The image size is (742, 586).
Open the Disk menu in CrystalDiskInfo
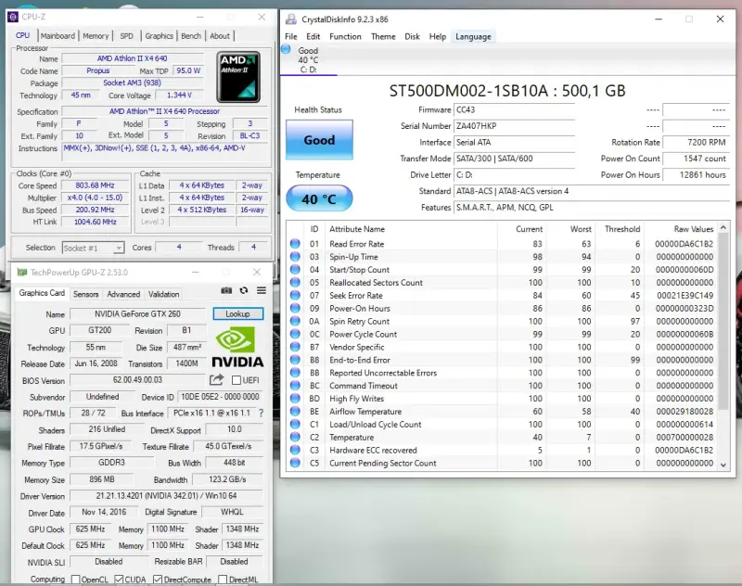click(412, 36)
